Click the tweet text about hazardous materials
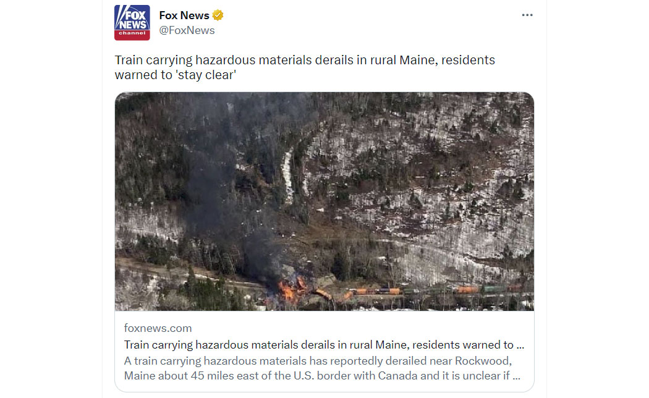 [305, 67]
